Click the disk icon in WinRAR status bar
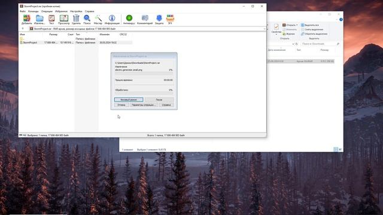The image size is (383, 215). [x=21, y=135]
